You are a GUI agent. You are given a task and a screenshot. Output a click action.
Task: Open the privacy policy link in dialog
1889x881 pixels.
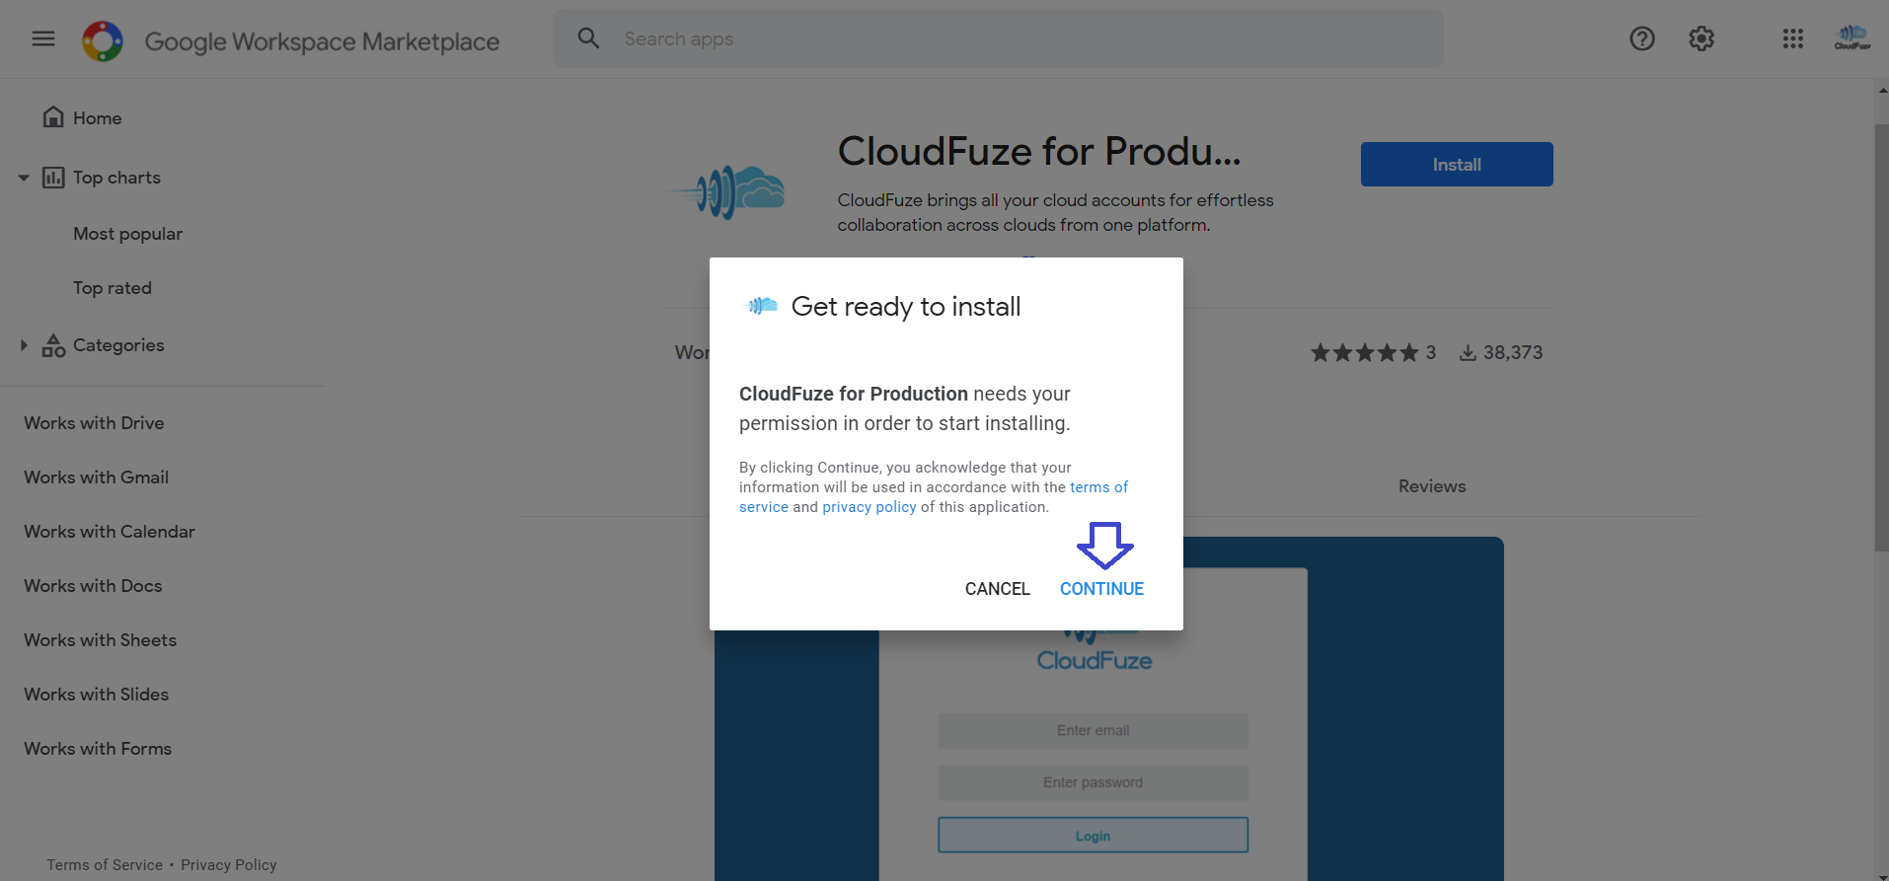[869, 507]
